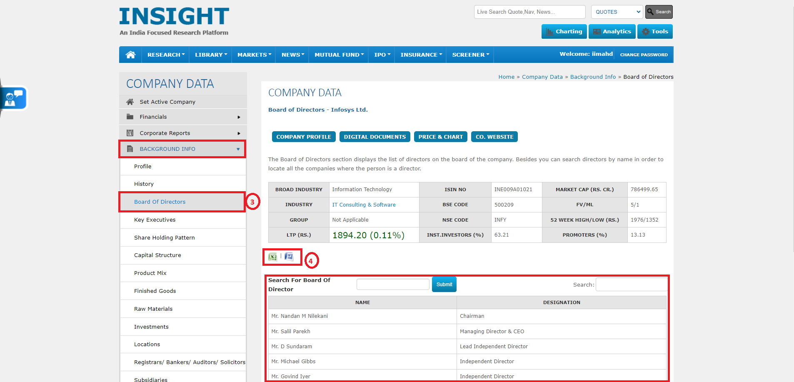Screen dimensions: 794x382
Task: Click 'Managing Director & CEO' designation cell
Action: click(562, 331)
